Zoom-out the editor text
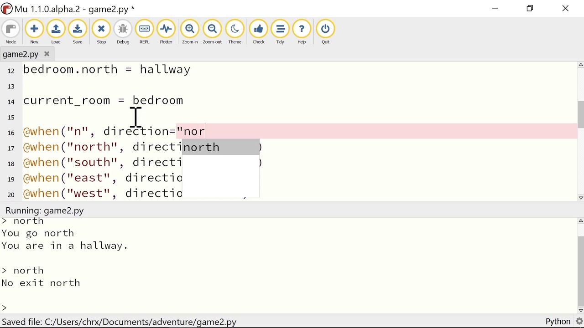Screen dimensions: 584x328 click(x=213, y=32)
